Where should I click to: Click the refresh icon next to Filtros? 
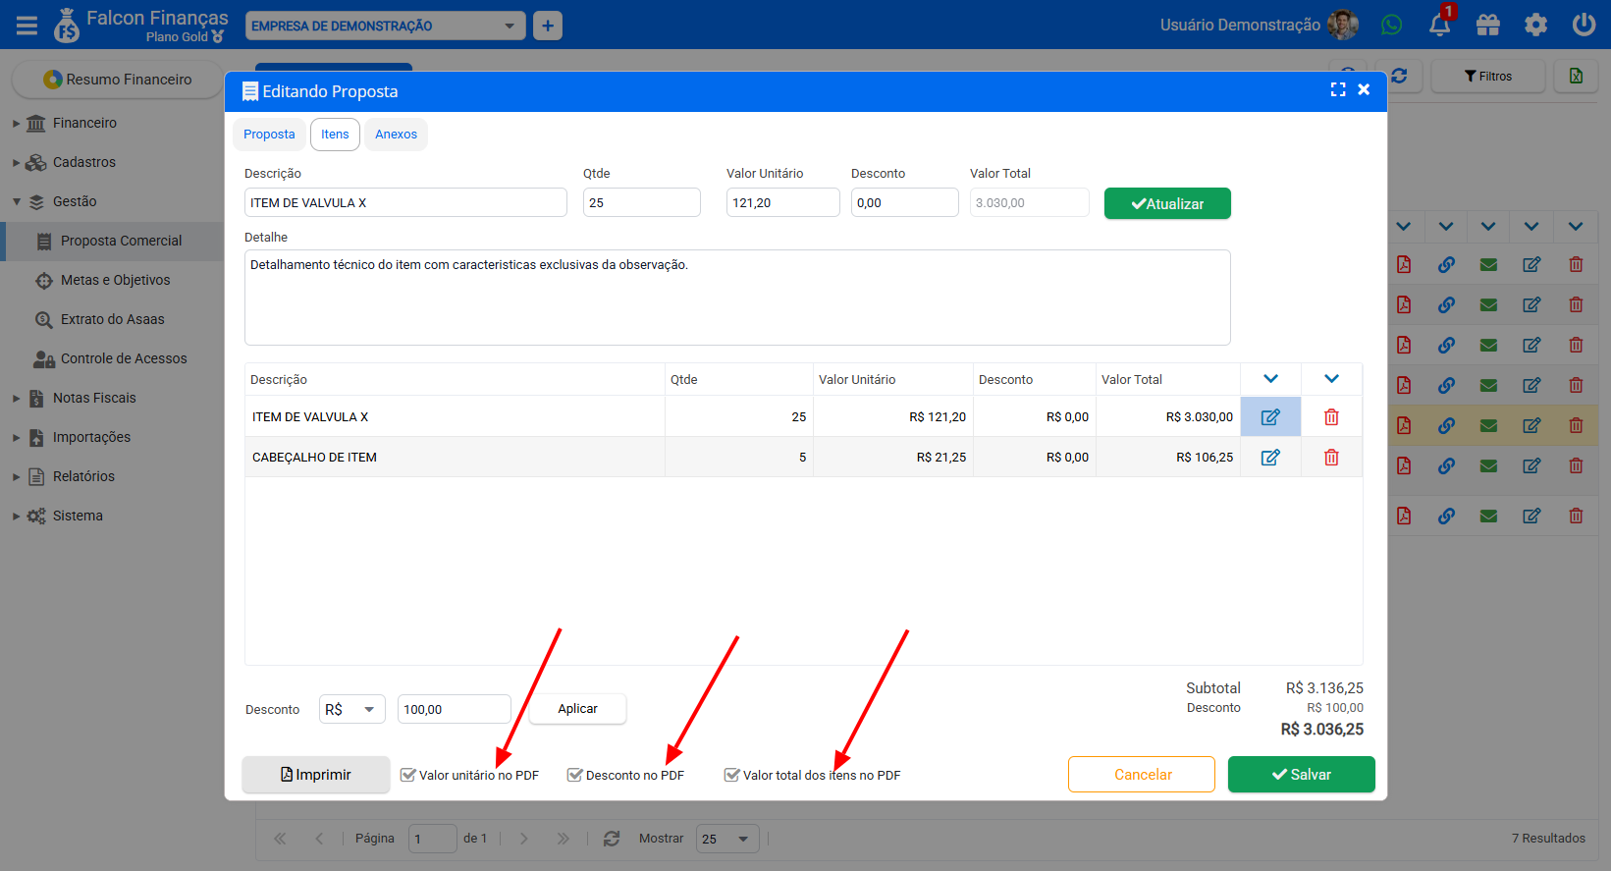(1400, 76)
